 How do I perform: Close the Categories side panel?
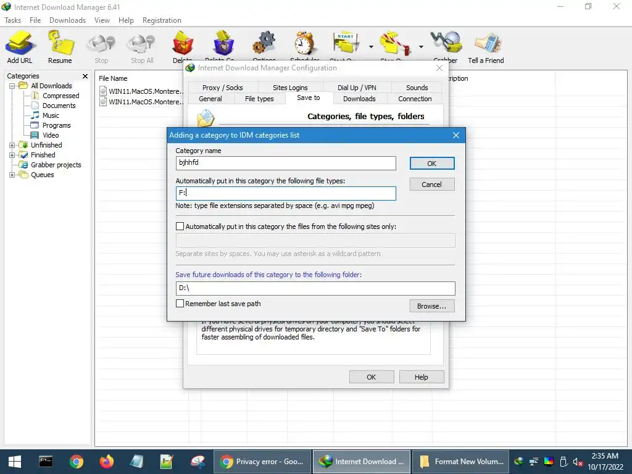[85, 76]
